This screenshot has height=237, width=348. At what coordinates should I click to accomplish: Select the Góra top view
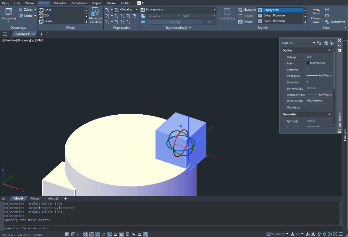point(62,10)
